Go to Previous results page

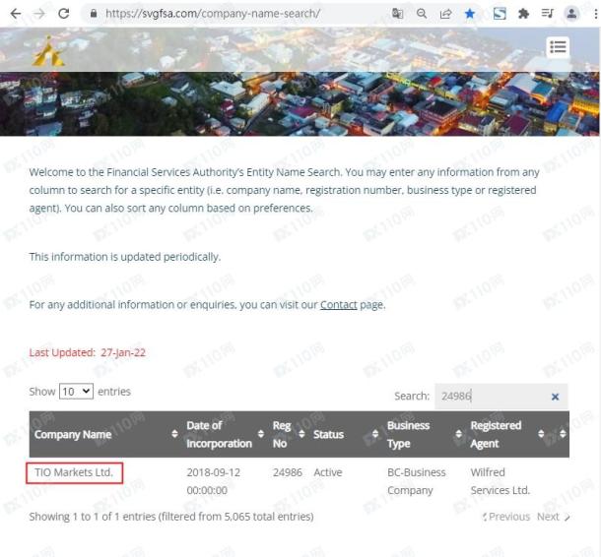tap(506, 517)
